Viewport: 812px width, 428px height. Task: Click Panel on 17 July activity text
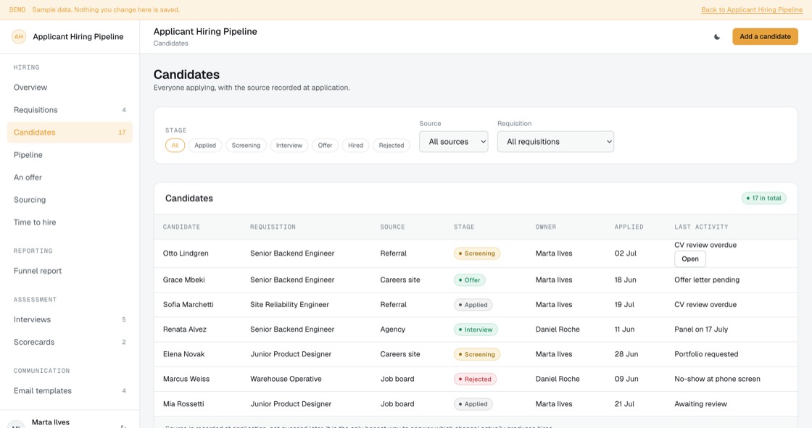(701, 330)
